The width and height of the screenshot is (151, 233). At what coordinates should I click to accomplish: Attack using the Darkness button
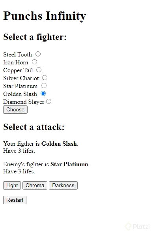63,186
